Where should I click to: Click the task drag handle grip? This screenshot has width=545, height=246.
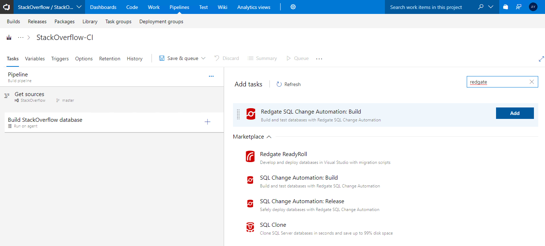(238, 115)
